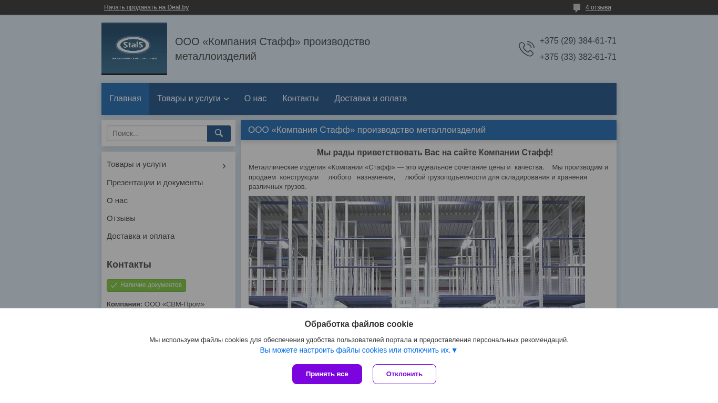Click the reviews speech bubble icon
Image resolution: width=718 pixels, height=403 pixels.
(577, 7)
